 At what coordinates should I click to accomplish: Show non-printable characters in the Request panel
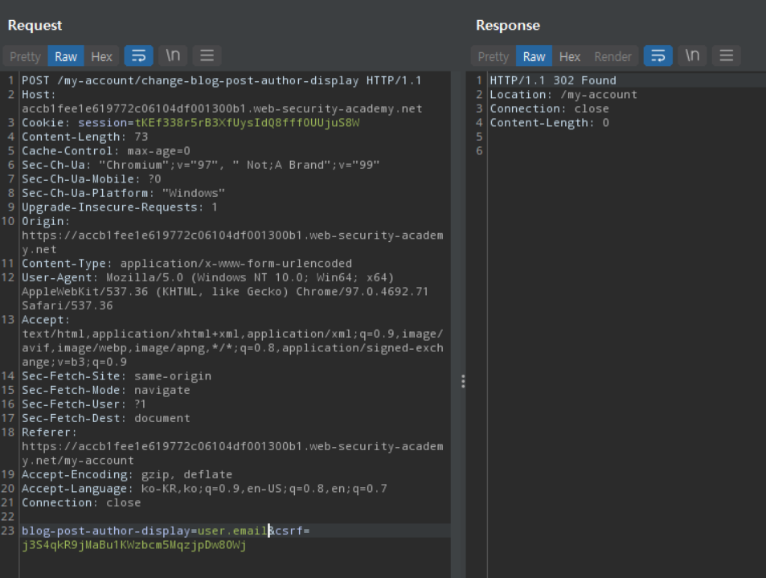pyautogui.click(x=173, y=55)
